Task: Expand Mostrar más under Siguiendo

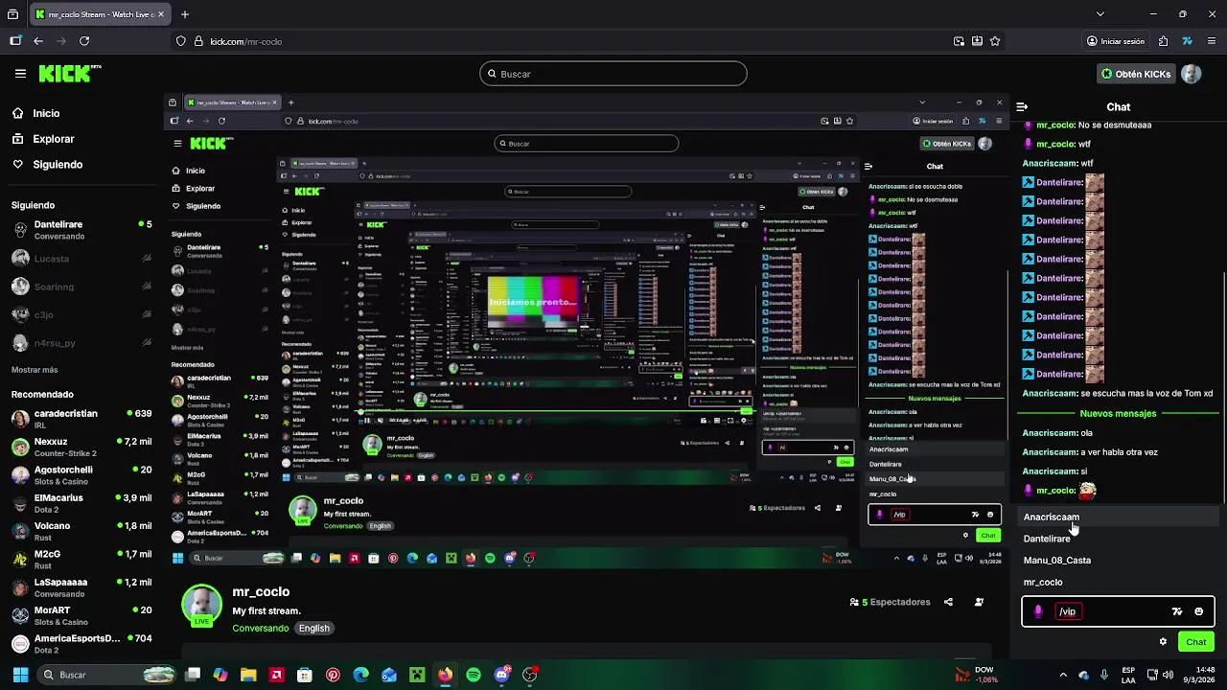Action: (x=35, y=370)
